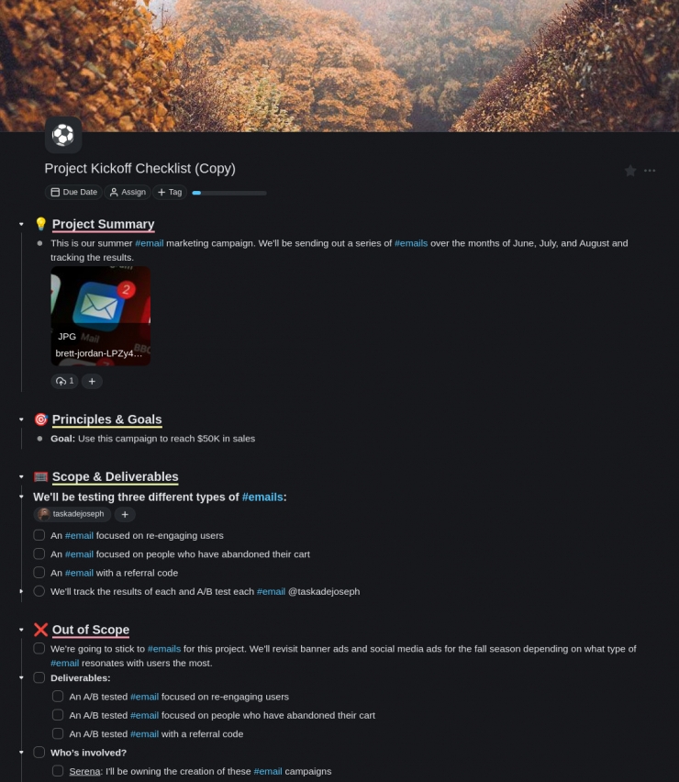Open the Due Date picker
Viewport: 679px width, 782px height.
(x=73, y=192)
